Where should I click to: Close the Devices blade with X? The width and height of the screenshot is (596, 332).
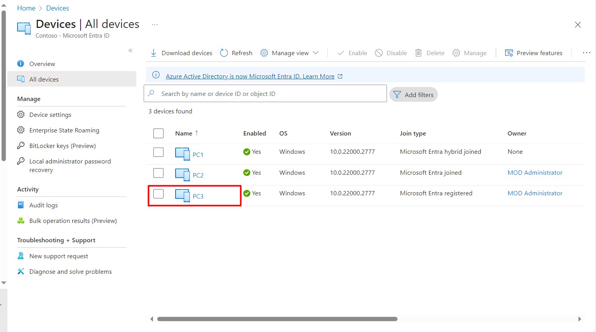coord(578,24)
